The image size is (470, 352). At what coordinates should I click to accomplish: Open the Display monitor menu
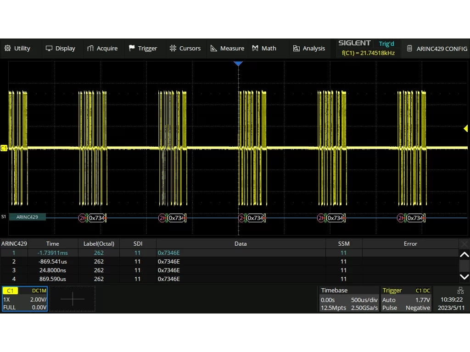click(x=60, y=48)
